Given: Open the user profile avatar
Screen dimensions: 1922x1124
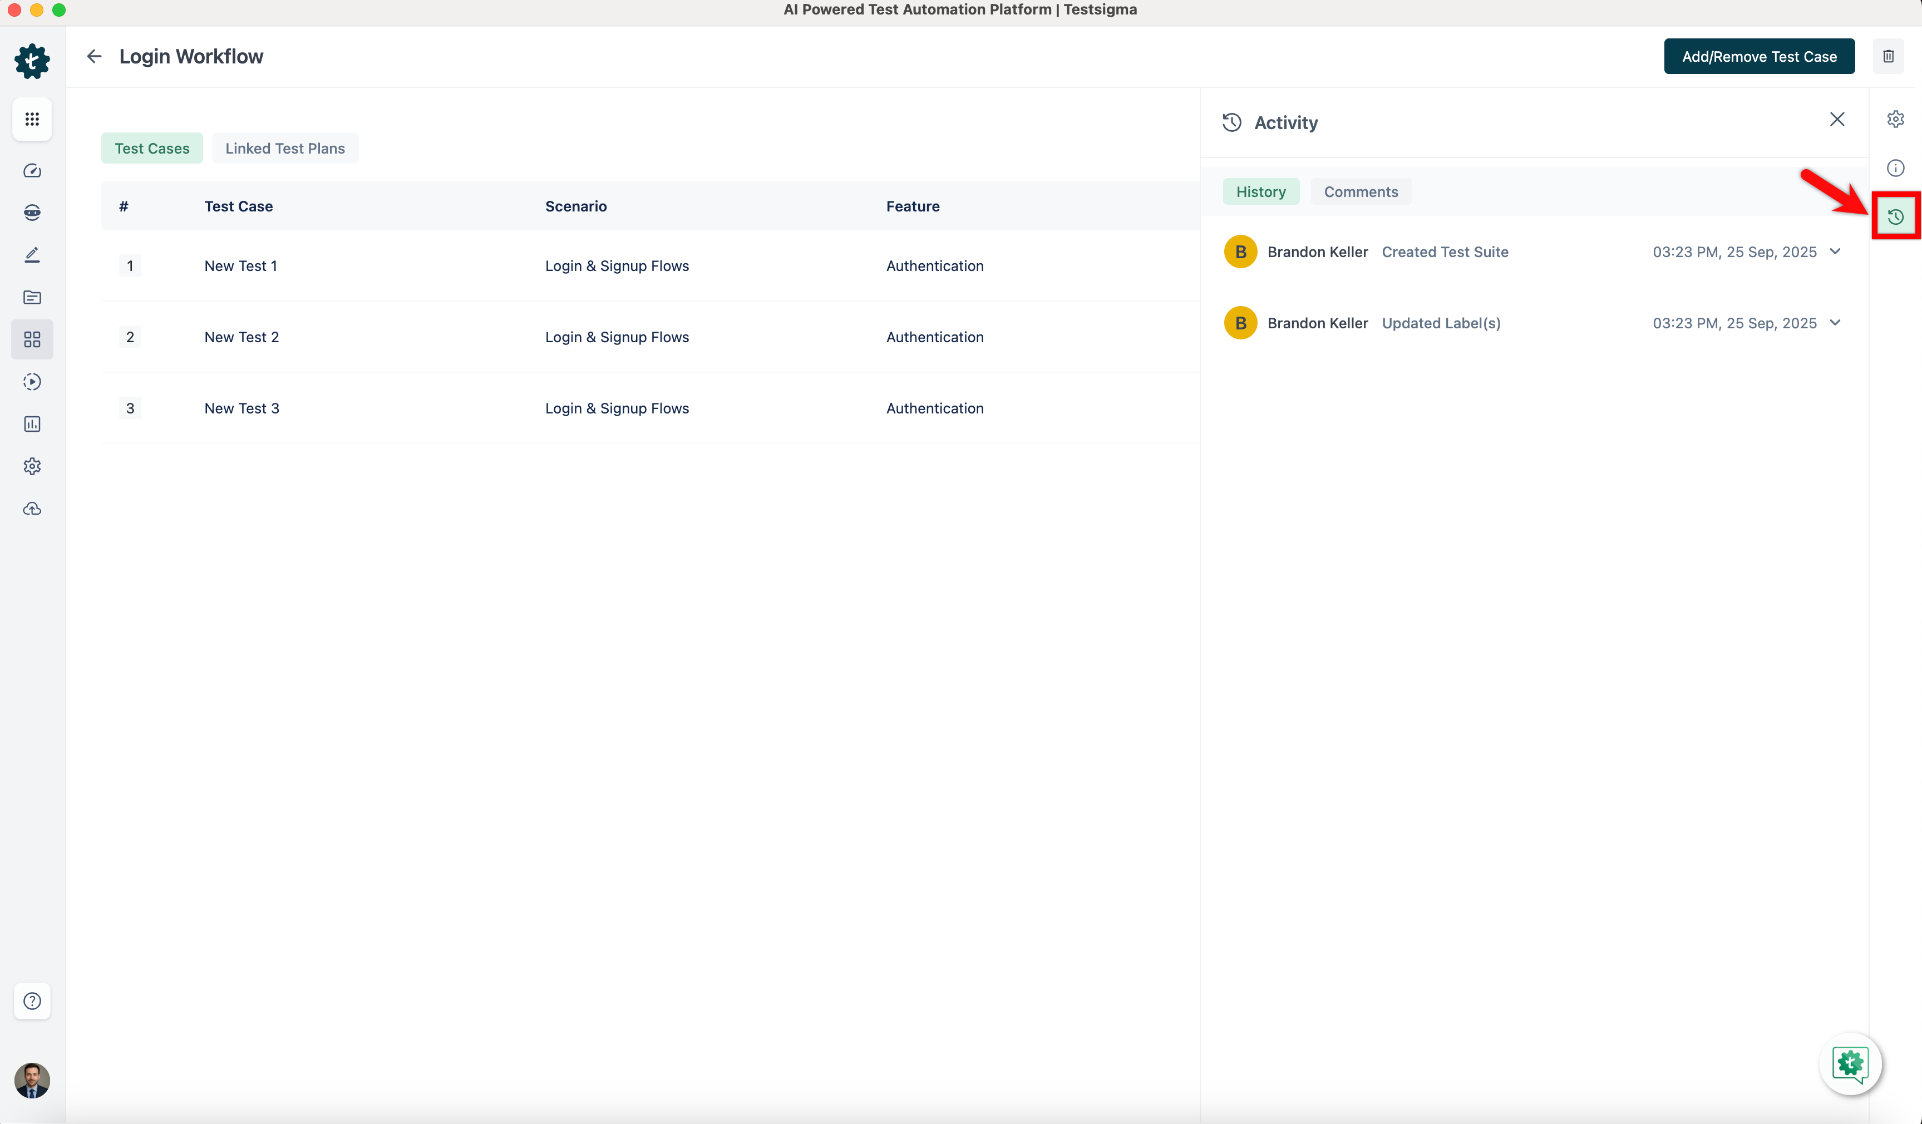Looking at the screenshot, I should pos(32,1081).
